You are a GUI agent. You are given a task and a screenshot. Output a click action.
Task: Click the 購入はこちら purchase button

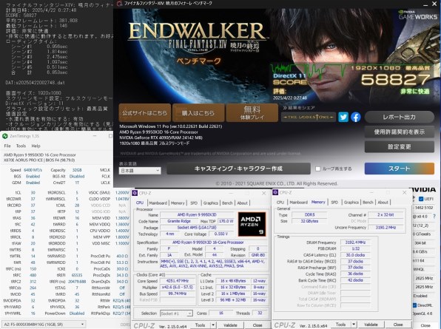tap(198, 113)
